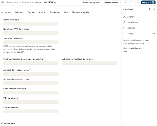
Task: Open the Plateforme agréée dropdown in the header
Action: coord(92,3)
